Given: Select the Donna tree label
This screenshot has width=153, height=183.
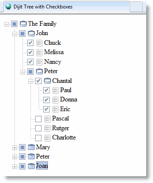Looking at the screenshot, I should tap(69, 99).
